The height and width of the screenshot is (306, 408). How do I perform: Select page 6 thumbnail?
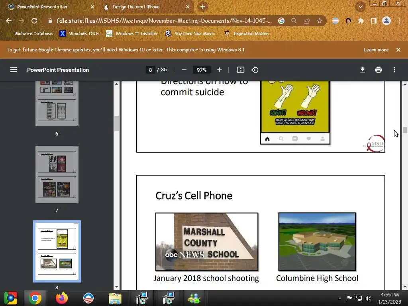tap(57, 104)
